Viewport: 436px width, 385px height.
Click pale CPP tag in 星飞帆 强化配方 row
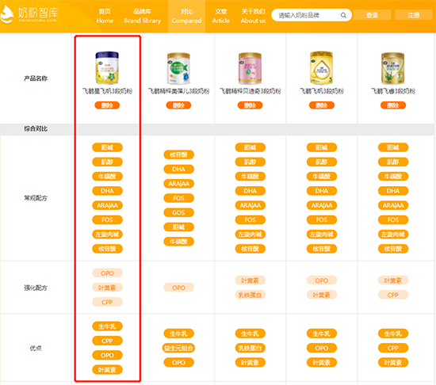tap(107, 302)
